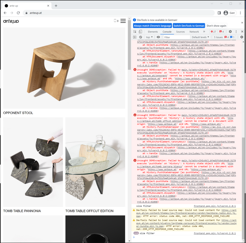Create a live expression with eye icon
Screen dimensions: 246x243
(158, 37)
